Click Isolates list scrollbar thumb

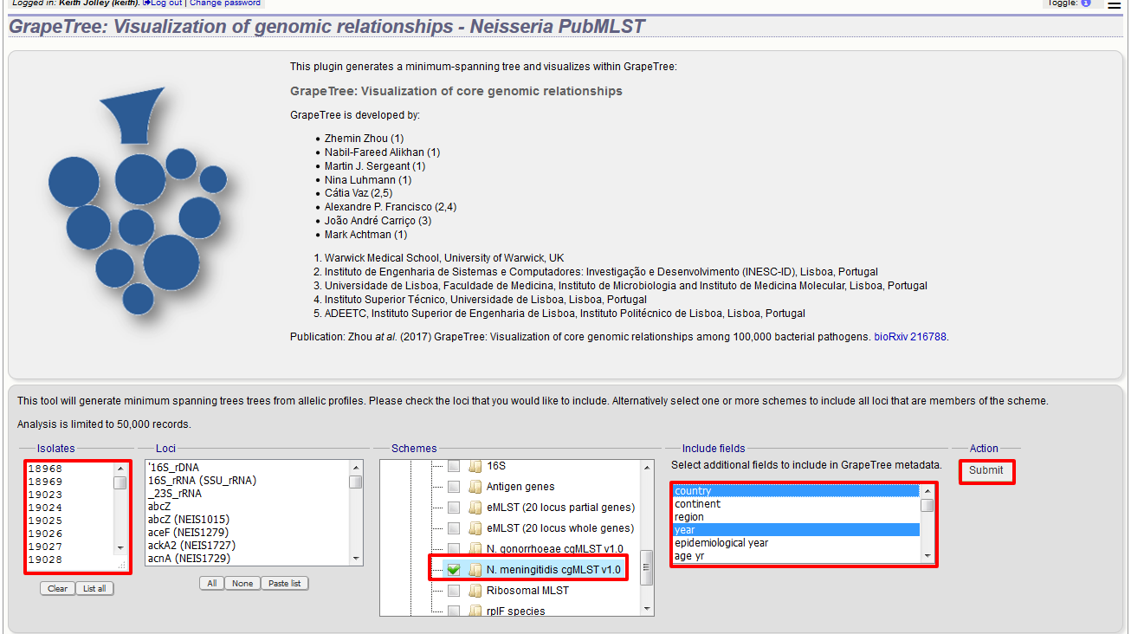(x=120, y=482)
